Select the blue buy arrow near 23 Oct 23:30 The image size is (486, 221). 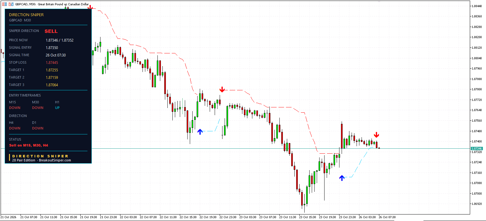342,178
